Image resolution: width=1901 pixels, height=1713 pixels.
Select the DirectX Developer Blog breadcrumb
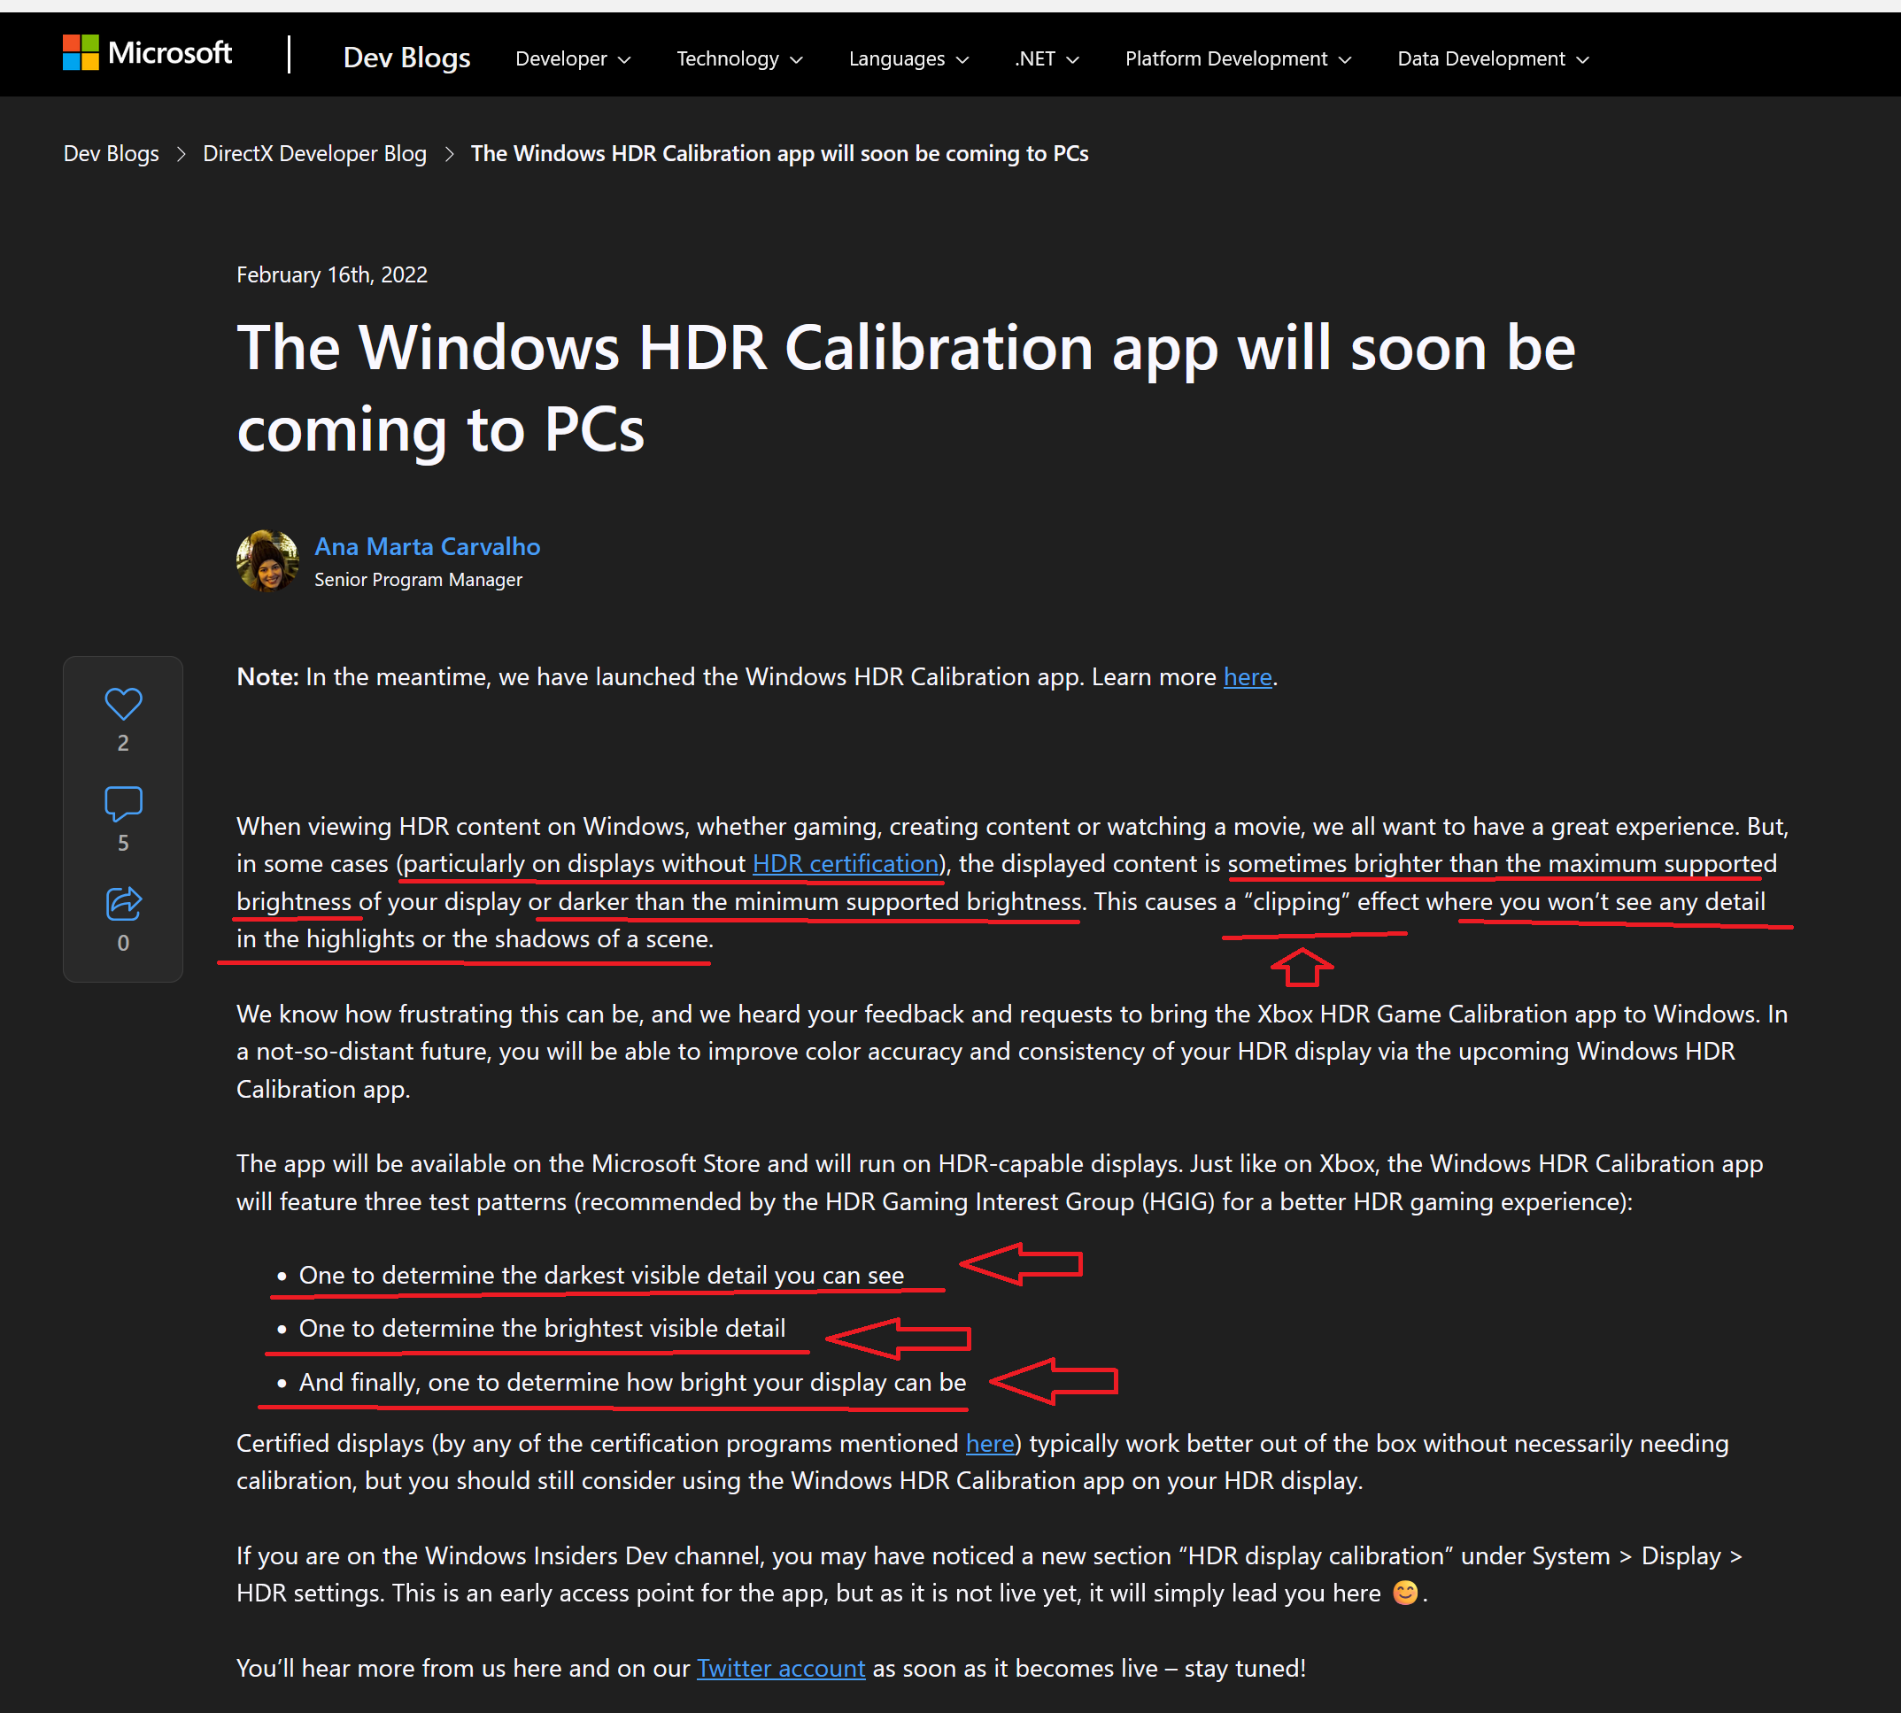314,152
